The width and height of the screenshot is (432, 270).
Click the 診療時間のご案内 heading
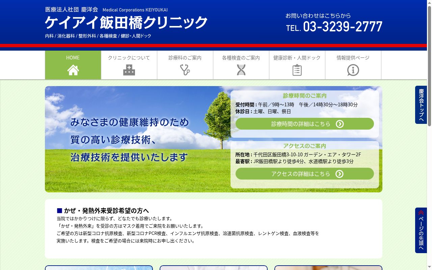pos(304,96)
